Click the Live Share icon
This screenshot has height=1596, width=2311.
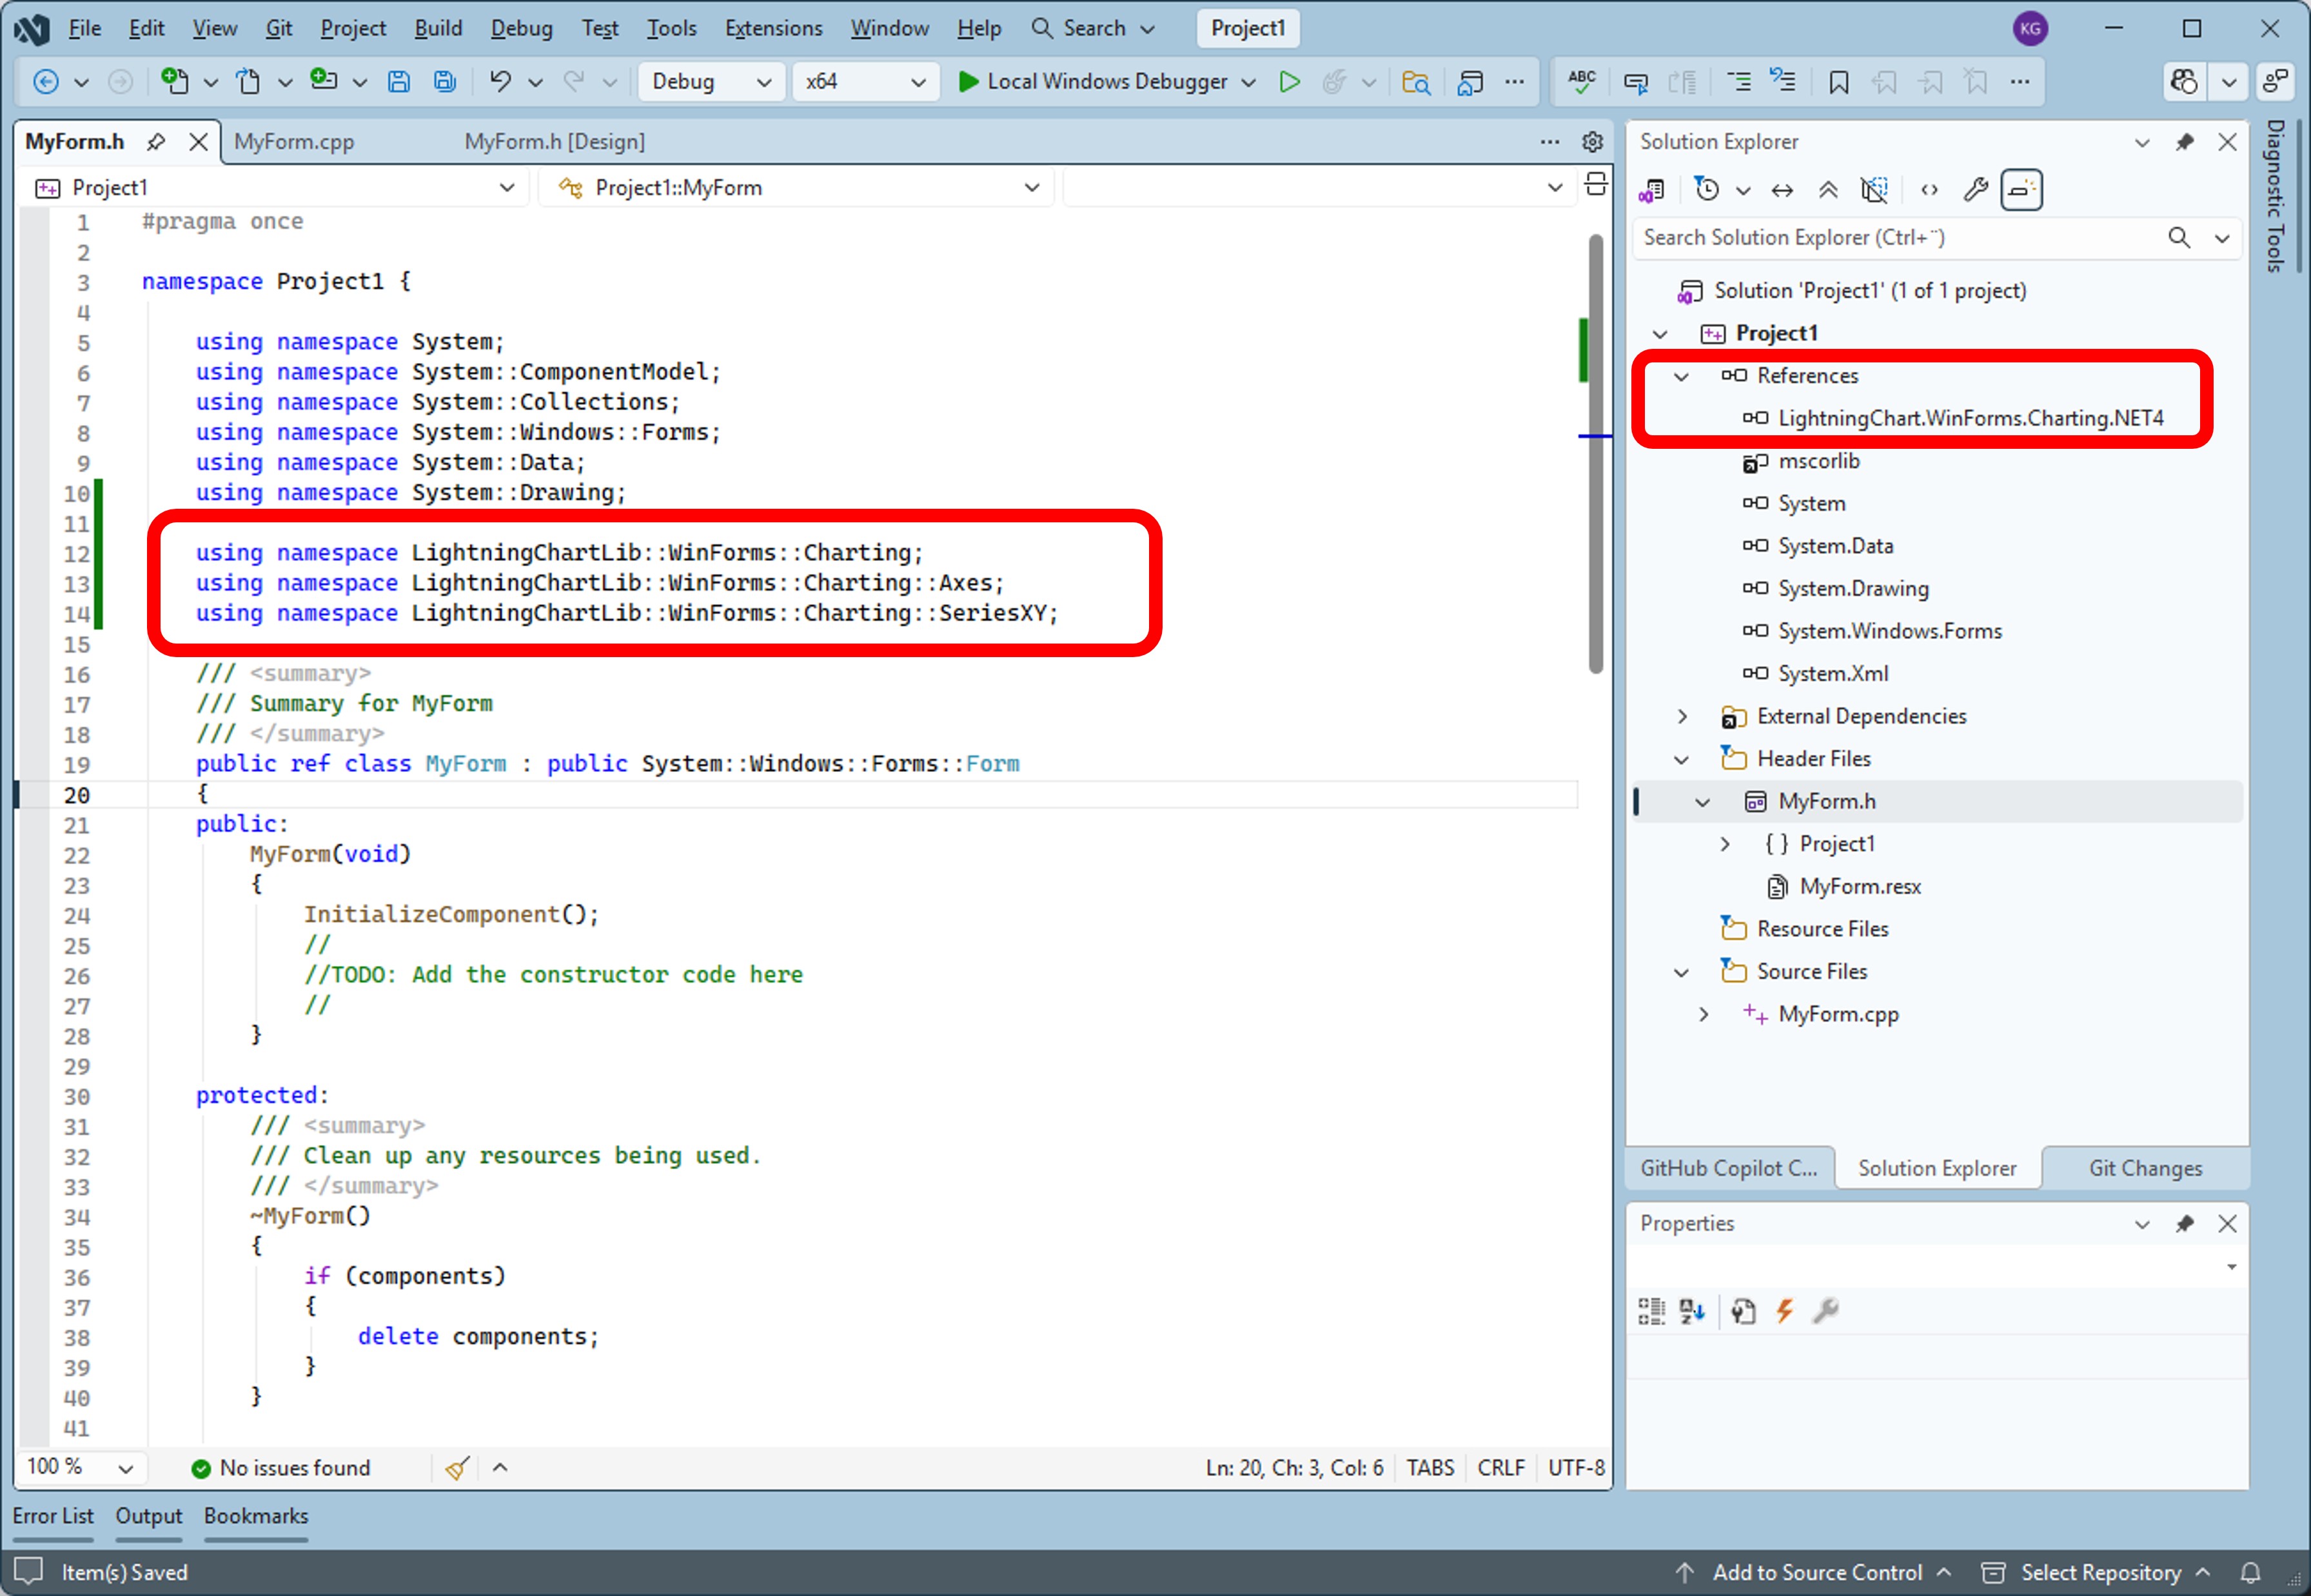coord(2276,81)
